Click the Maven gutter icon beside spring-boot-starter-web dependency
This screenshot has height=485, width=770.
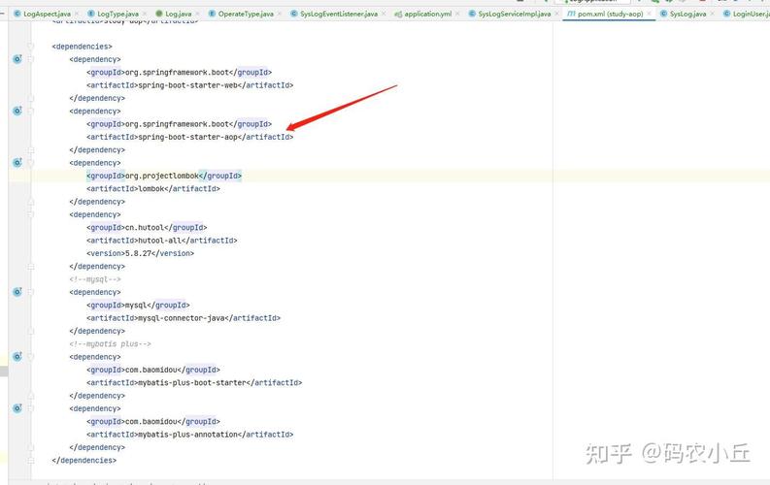(17, 59)
